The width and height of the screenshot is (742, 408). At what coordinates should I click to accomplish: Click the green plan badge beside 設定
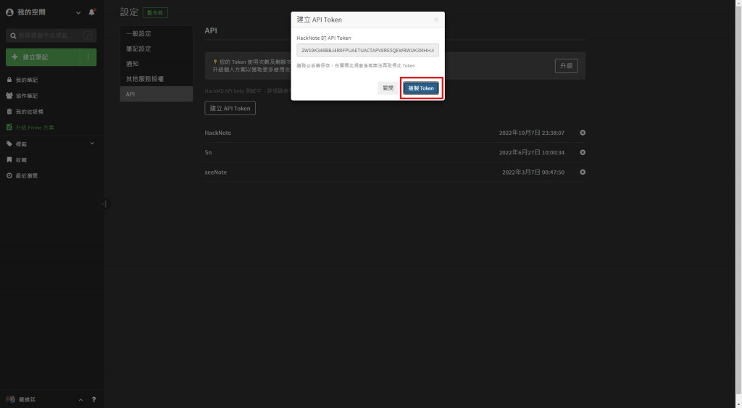point(155,13)
